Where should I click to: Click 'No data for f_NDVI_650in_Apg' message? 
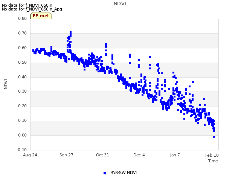32,9
